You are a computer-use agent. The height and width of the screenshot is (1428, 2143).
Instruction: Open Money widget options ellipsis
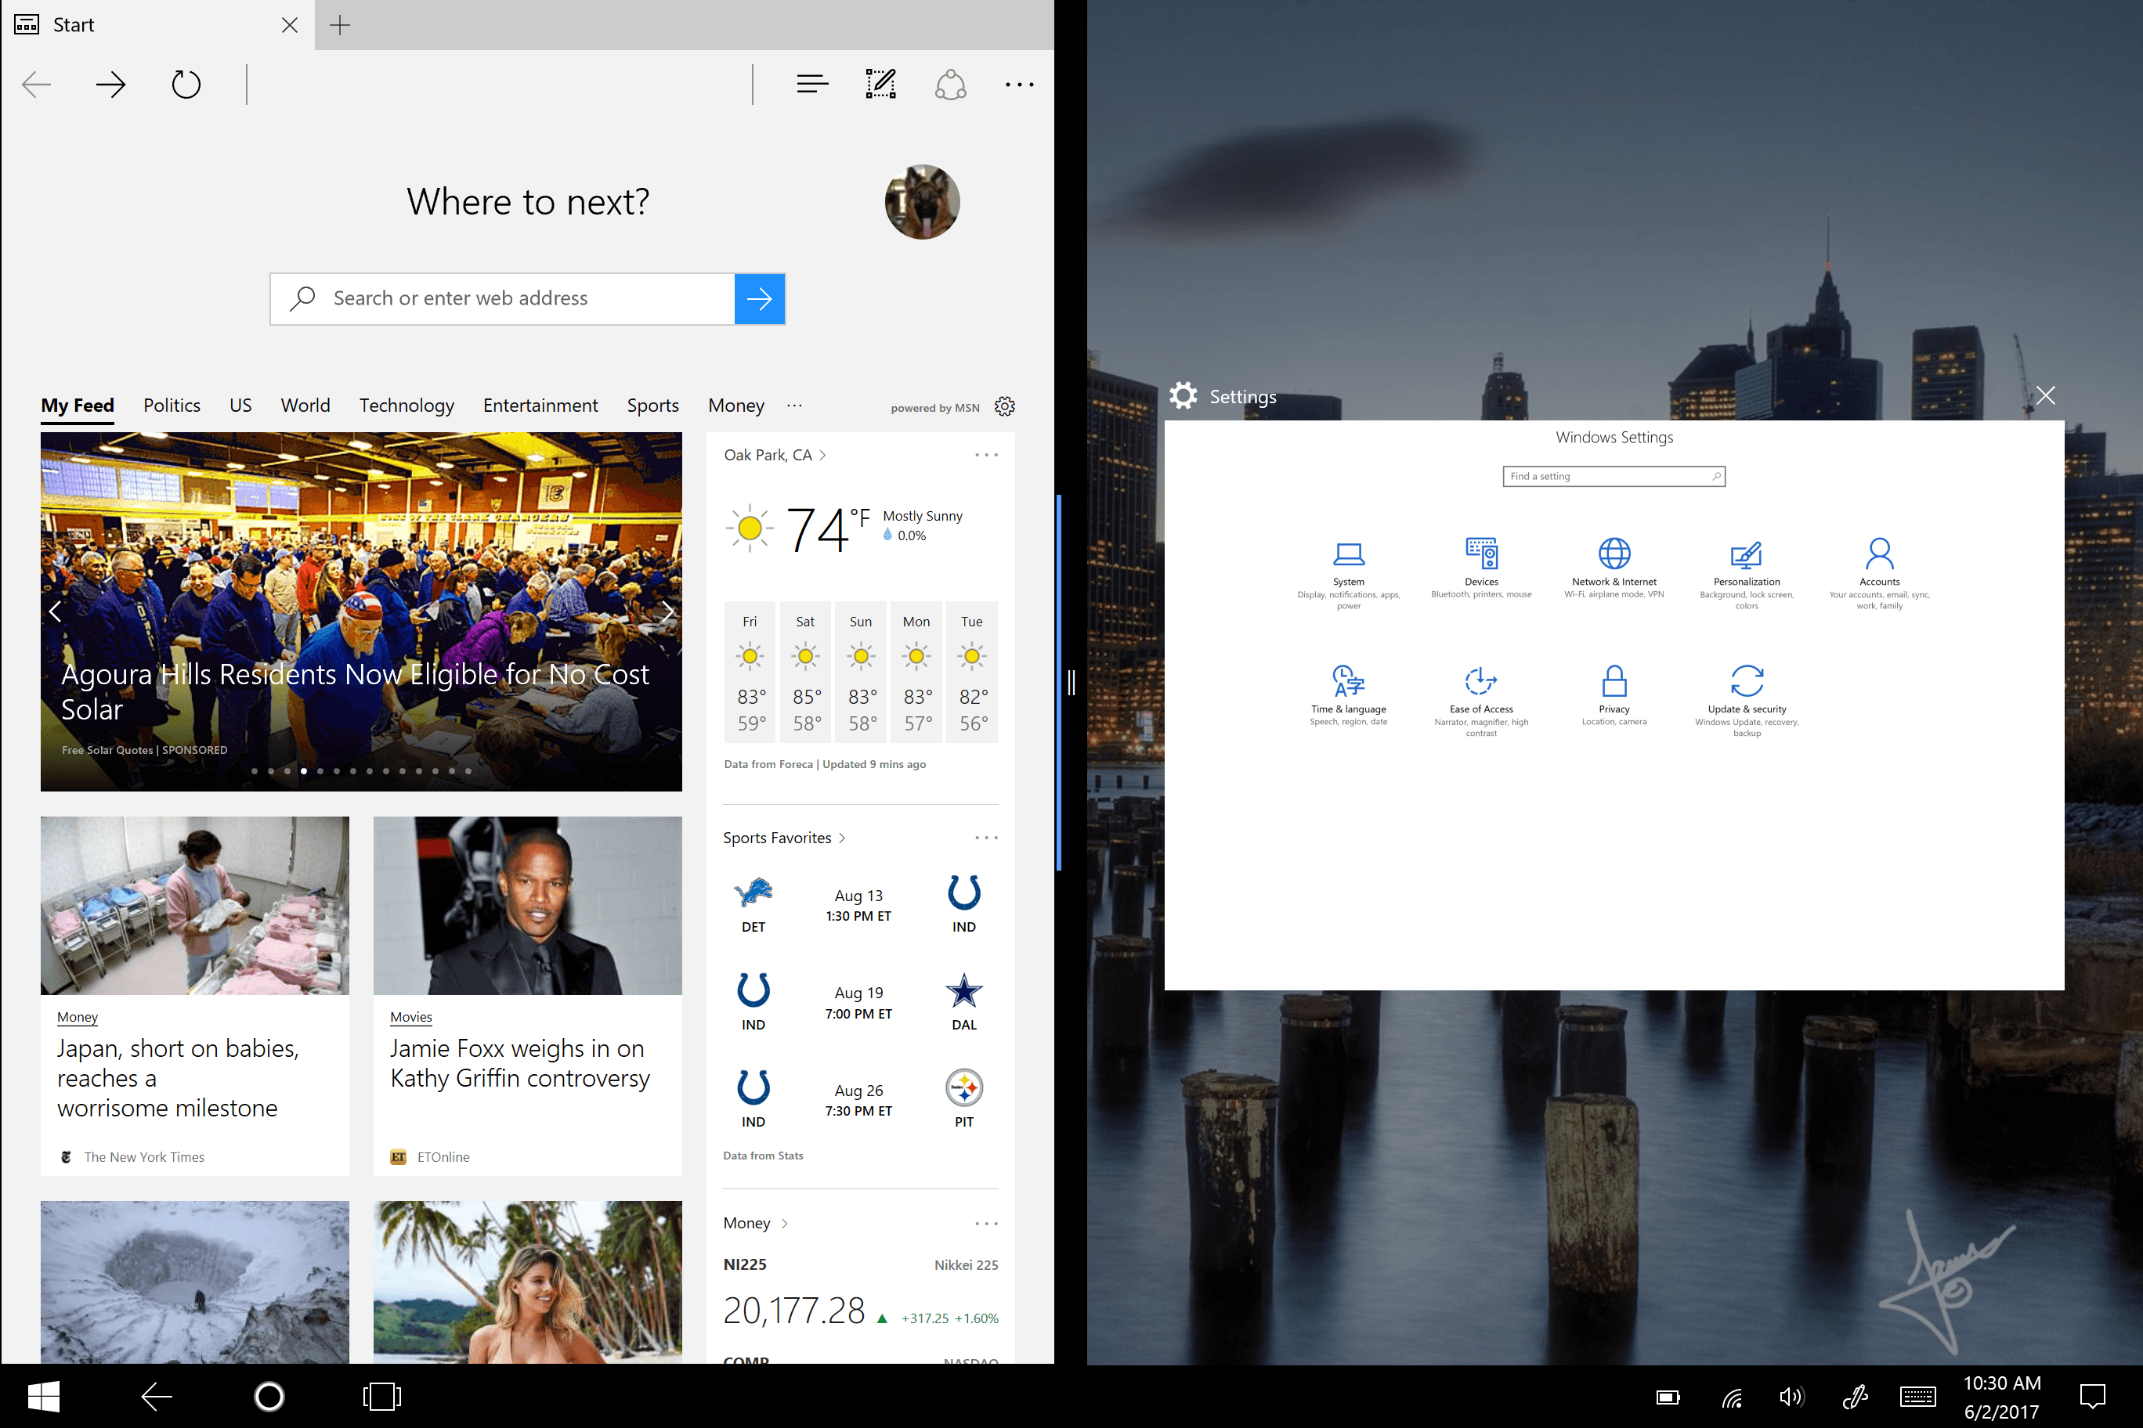987,1223
